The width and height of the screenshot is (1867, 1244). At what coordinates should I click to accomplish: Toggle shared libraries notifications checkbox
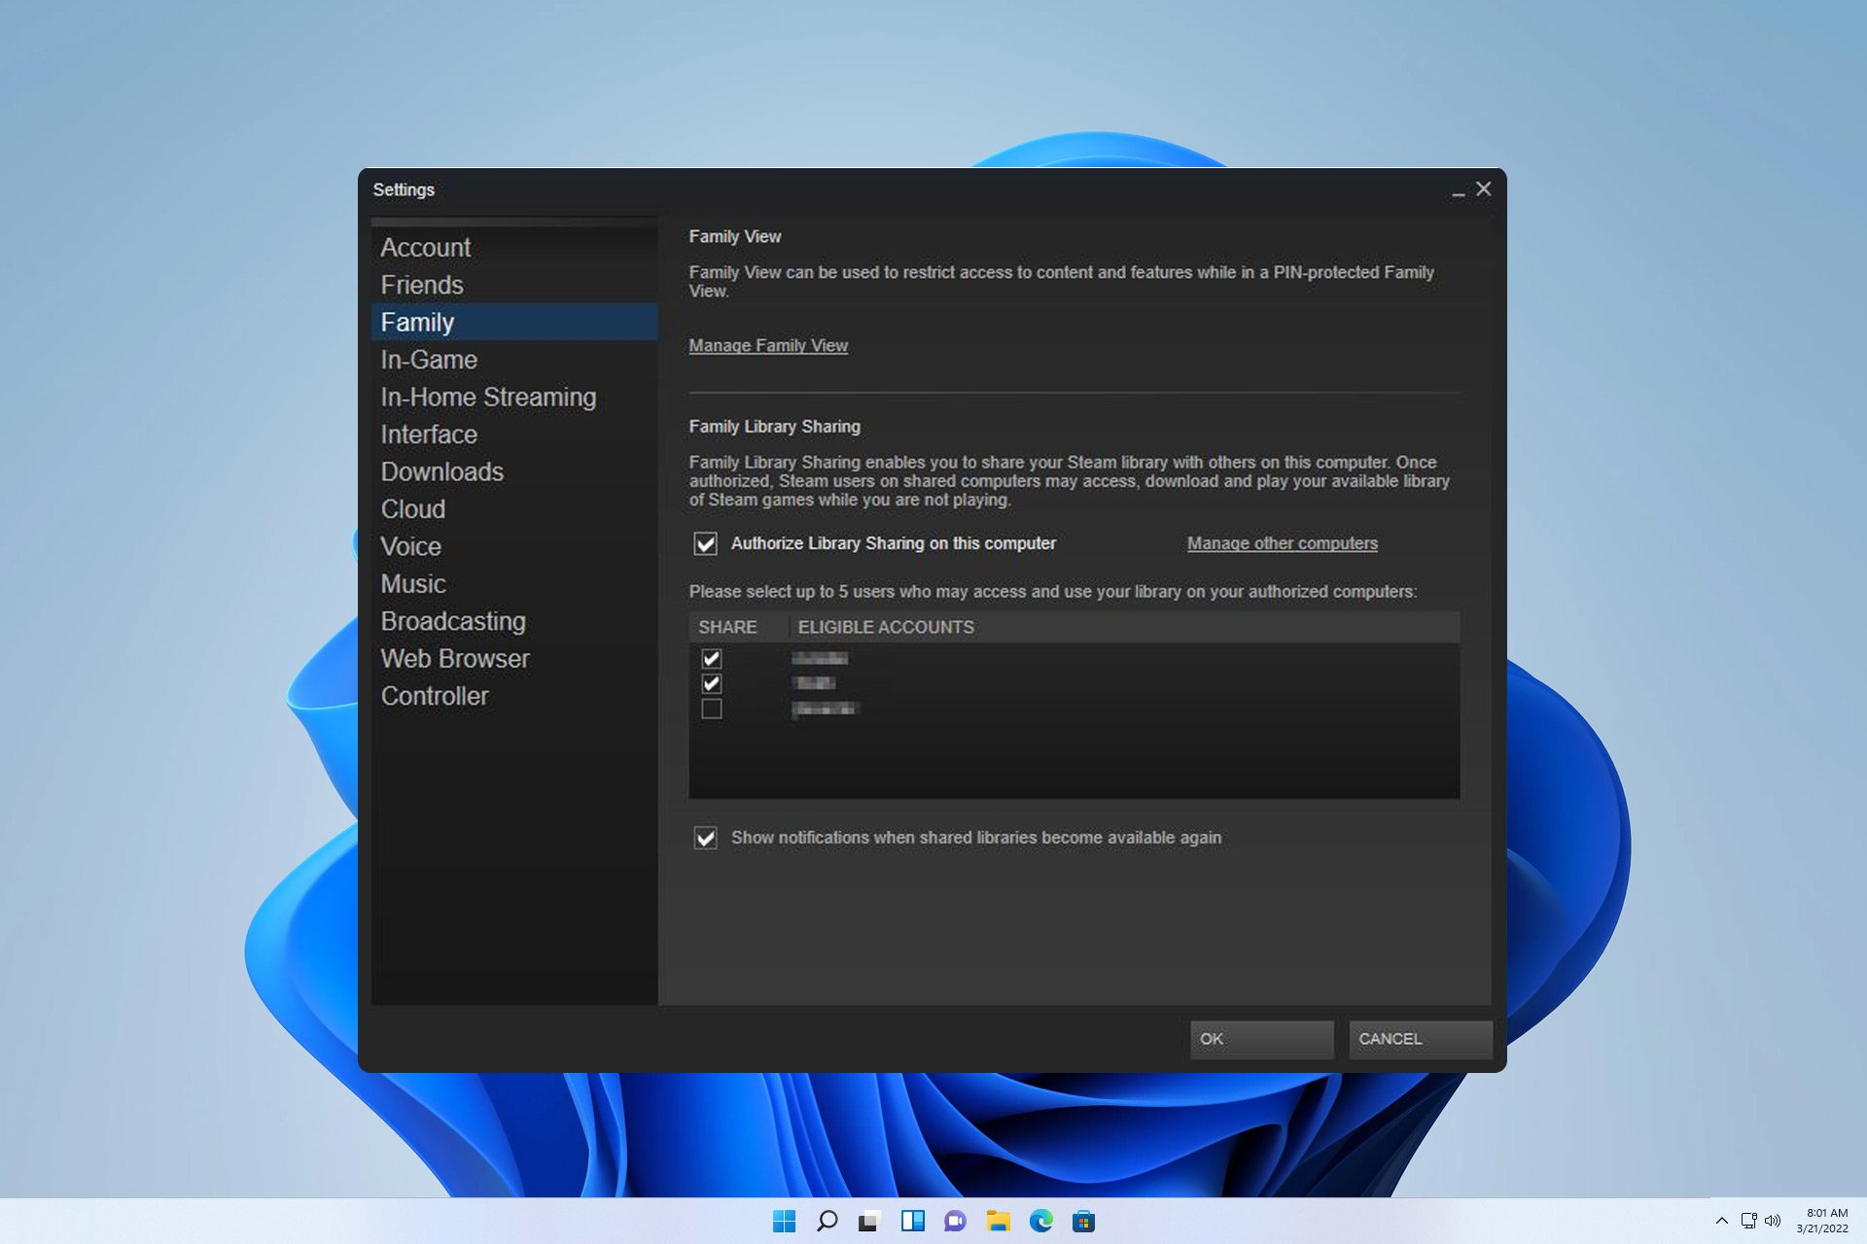[x=705, y=838]
